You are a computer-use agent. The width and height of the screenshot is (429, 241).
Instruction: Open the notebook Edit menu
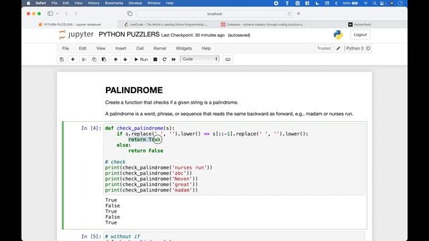click(82, 48)
